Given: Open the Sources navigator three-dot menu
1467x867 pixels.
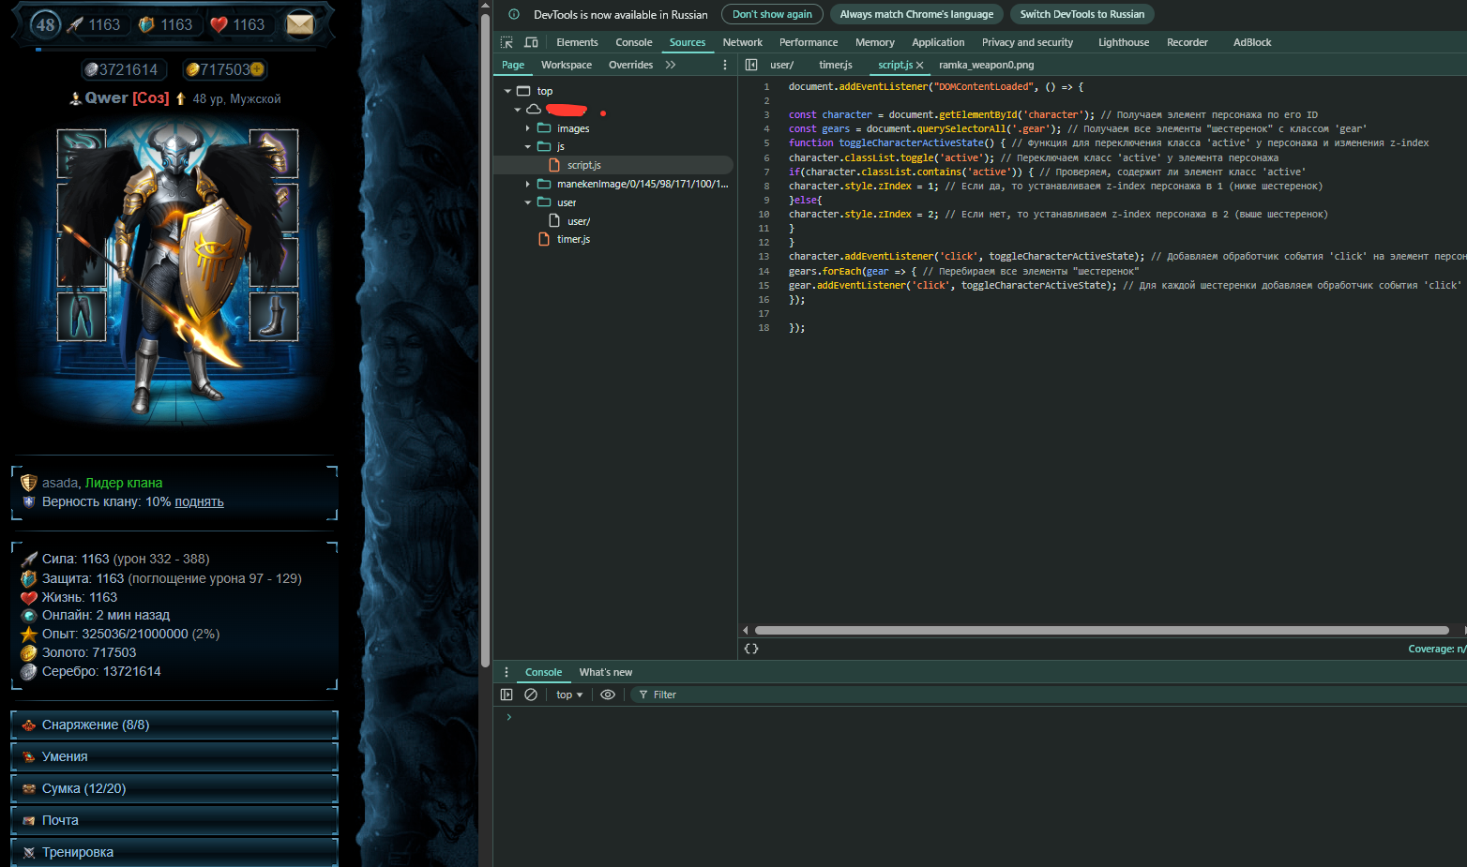Looking at the screenshot, I should 724,65.
